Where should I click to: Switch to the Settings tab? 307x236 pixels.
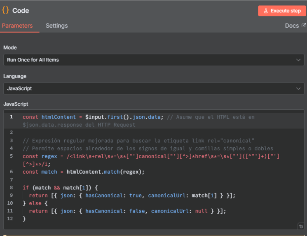point(57,26)
